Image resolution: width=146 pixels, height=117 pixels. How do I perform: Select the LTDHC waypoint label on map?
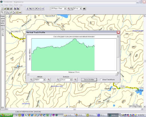141,88
